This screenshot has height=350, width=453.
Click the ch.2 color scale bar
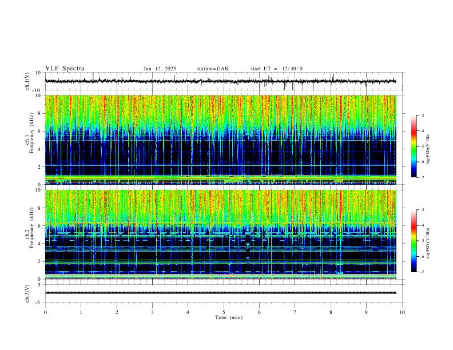tap(414, 241)
